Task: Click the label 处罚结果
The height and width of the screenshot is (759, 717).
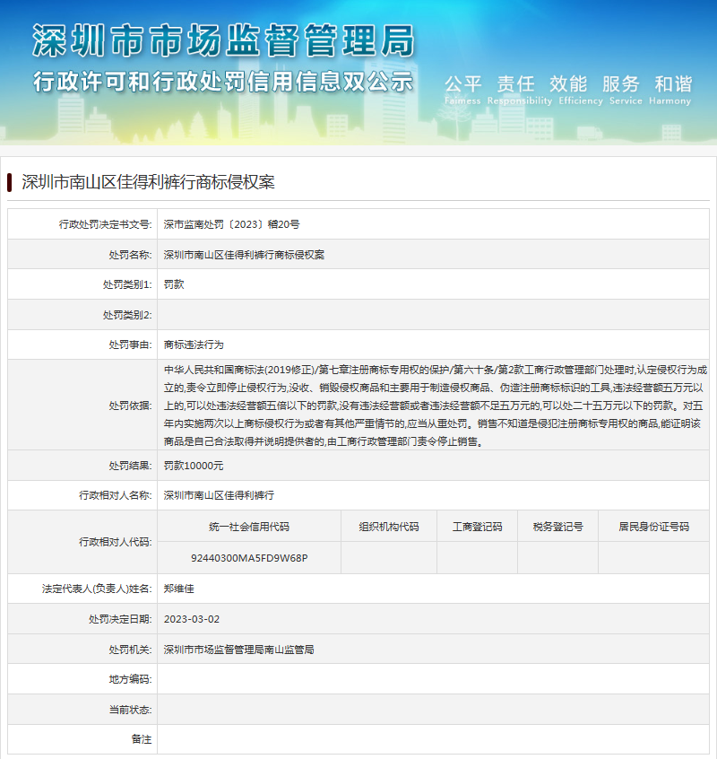Action: tap(130, 466)
